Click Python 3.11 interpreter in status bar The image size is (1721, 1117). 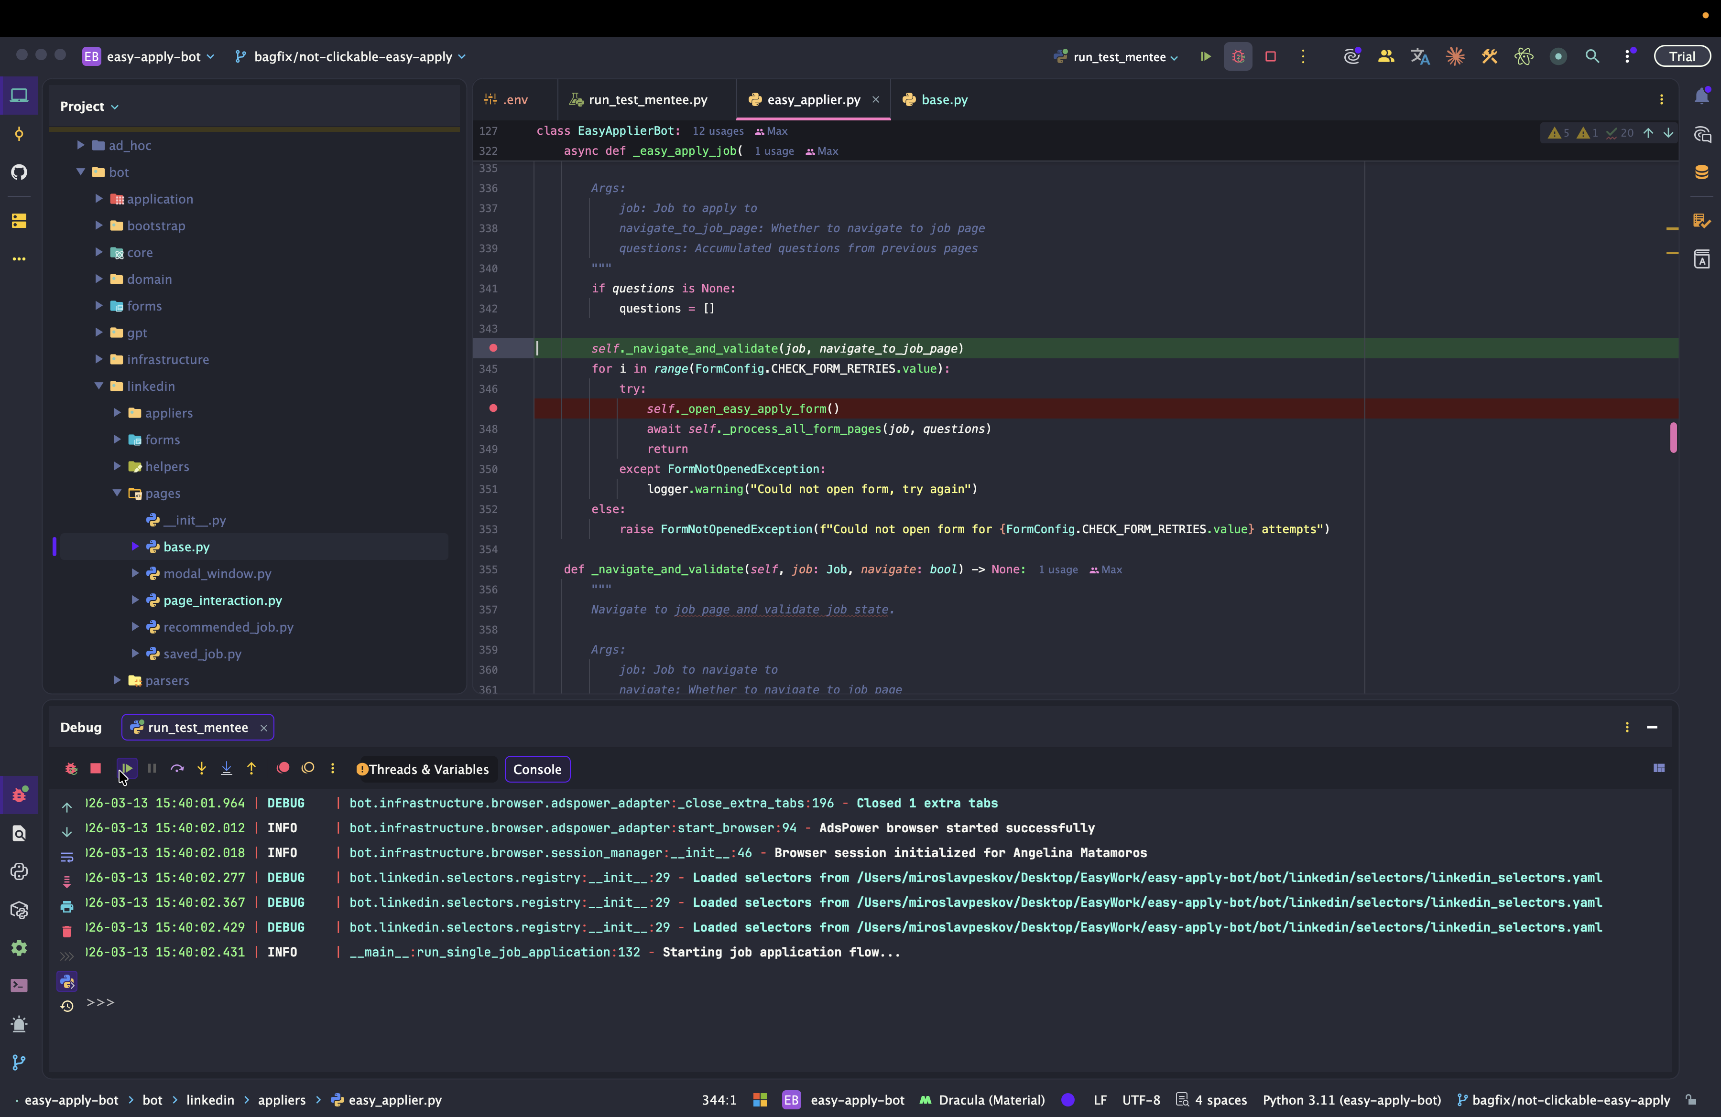tap(1351, 1100)
